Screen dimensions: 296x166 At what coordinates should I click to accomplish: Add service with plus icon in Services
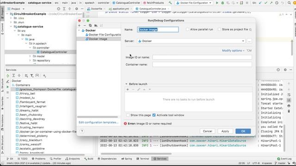pyautogui.click(x=44, y=76)
